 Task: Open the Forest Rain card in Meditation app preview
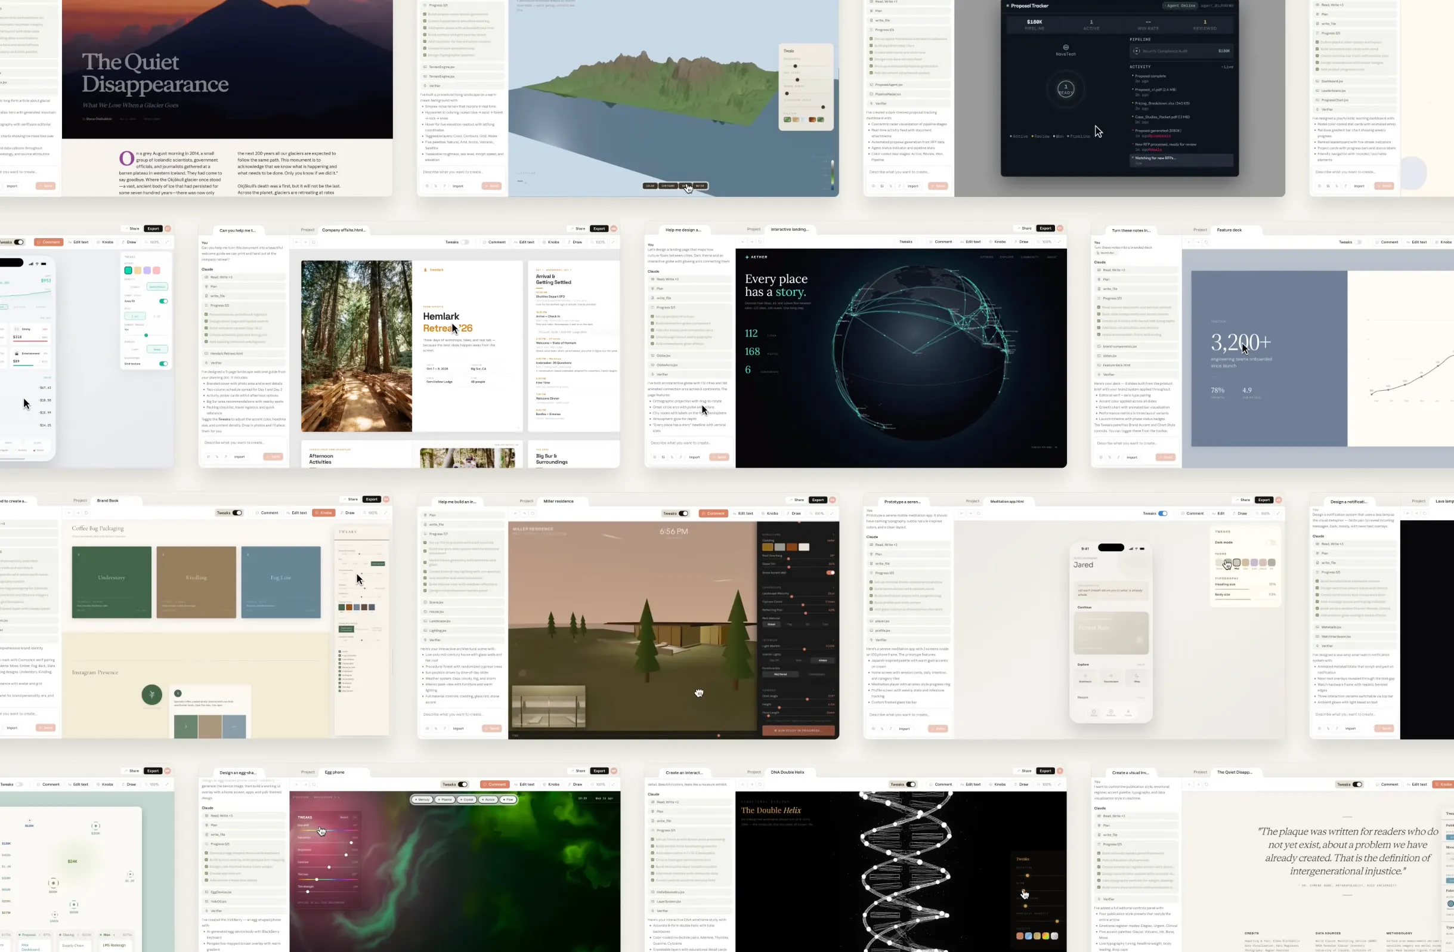(1111, 633)
